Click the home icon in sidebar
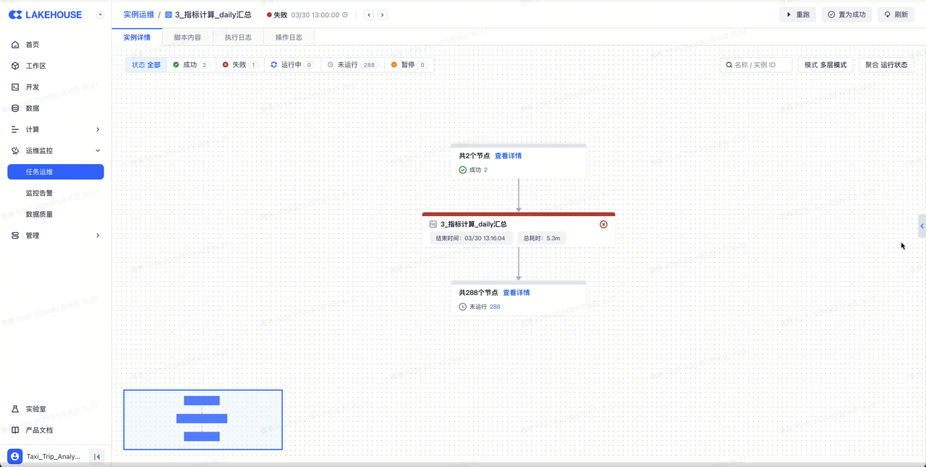This screenshot has height=467, width=926. (15, 45)
